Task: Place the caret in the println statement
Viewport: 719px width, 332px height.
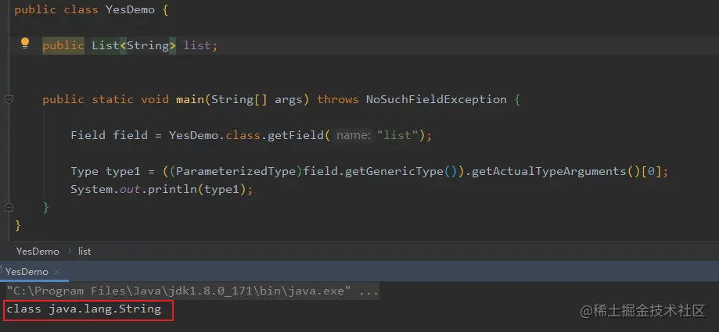Action: tap(161, 189)
